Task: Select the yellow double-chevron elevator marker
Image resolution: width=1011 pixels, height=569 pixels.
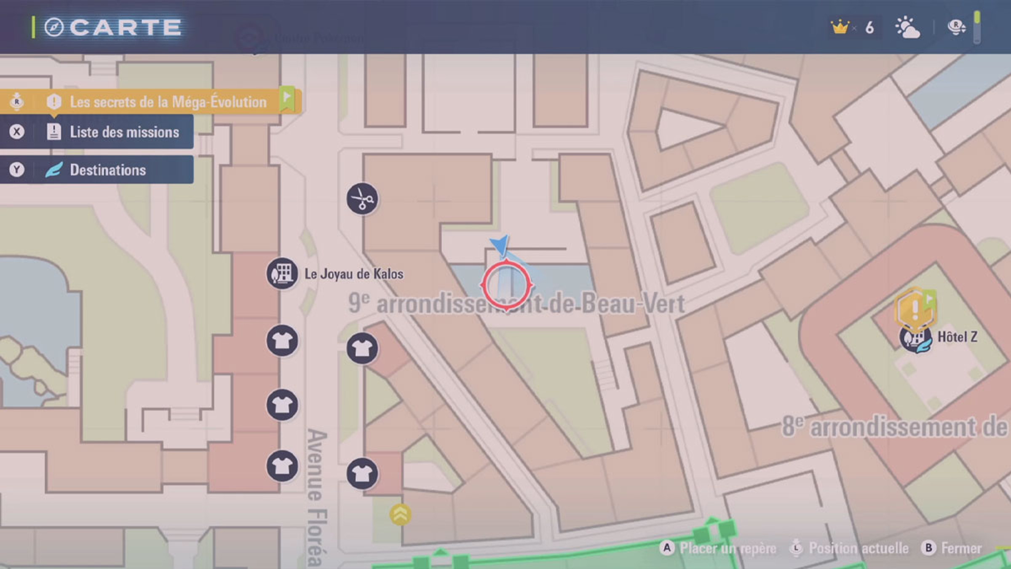Action: tap(400, 515)
